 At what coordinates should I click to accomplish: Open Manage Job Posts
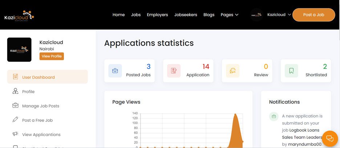coord(41,106)
